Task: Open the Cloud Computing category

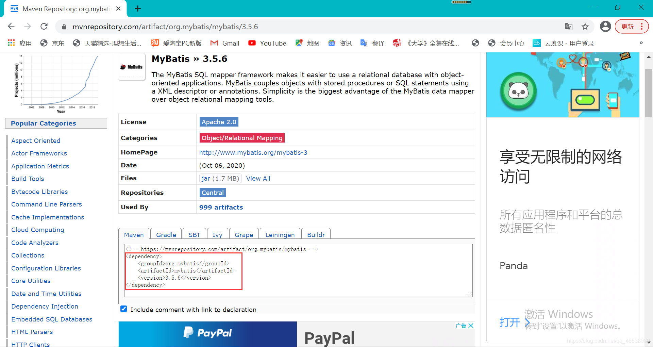Action: pos(37,230)
